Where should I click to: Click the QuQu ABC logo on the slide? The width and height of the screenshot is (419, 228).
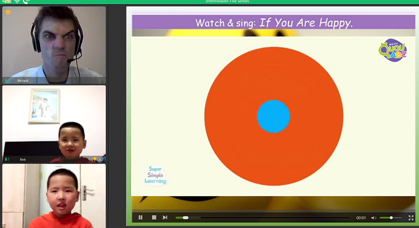[x=393, y=50]
